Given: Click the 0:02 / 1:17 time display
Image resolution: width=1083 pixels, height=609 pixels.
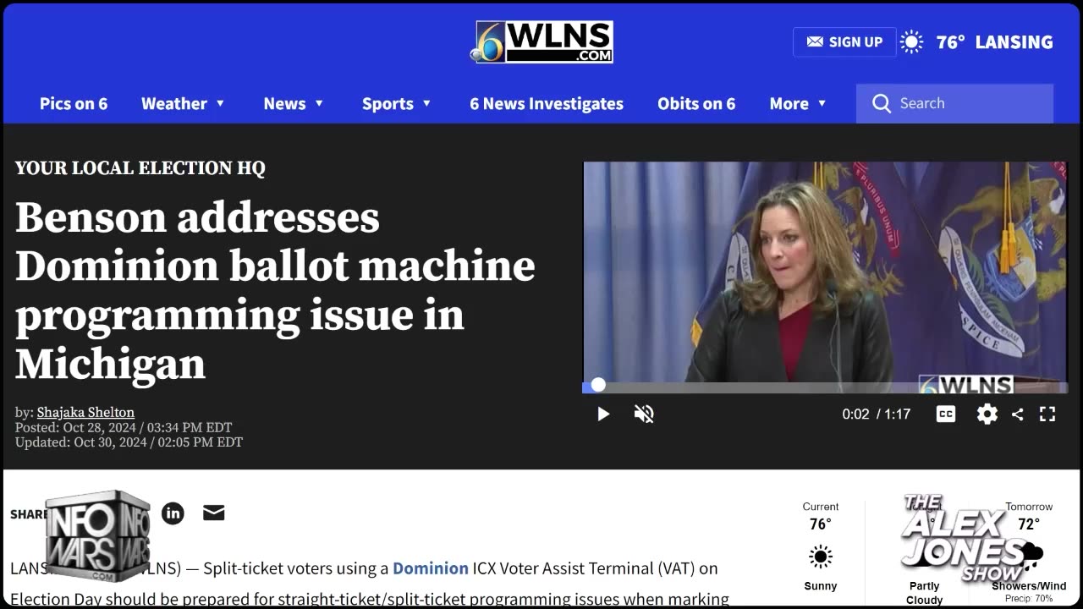Looking at the screenshot, I should tap(876, 414).
